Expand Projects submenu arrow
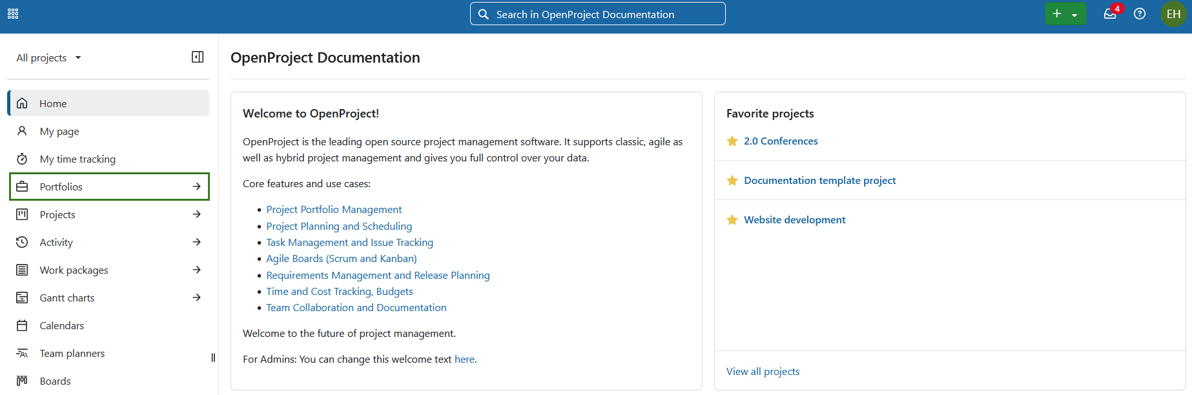Image resolution: width=1192 pixels, height=395 pixels. coord(197,214)
